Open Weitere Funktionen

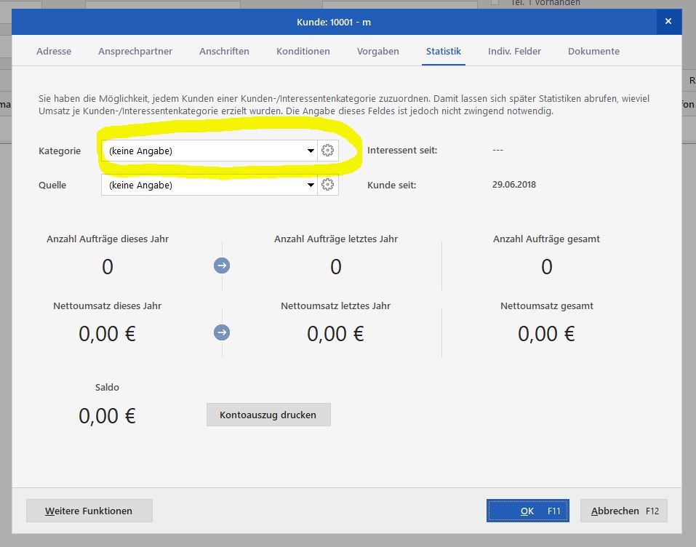click(x=89, y=511)
